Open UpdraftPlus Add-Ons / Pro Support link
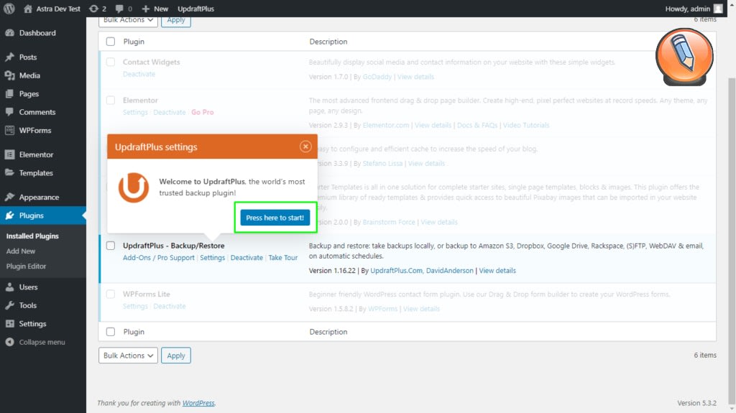Screen dimensions: 736x413 point(159,258)
